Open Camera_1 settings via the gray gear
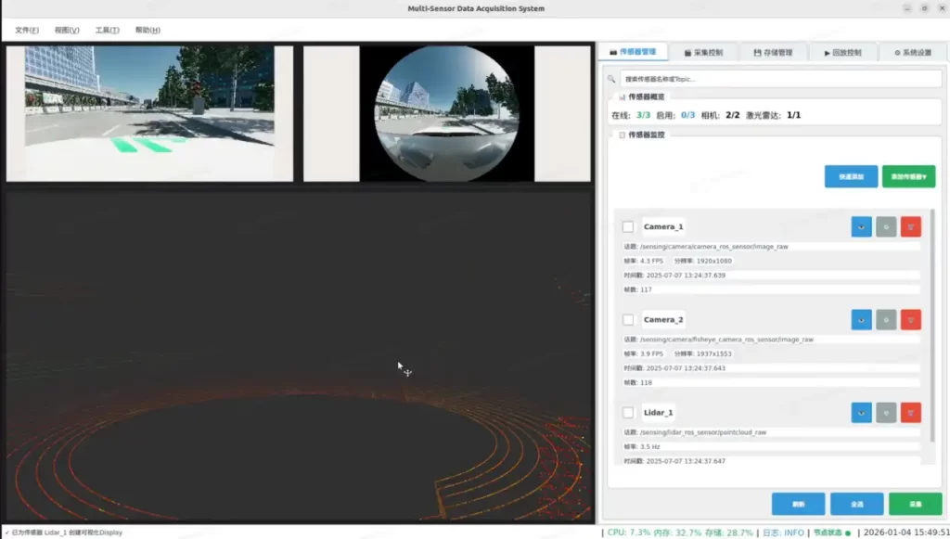Image resolution: width=950 pixels, height=539 pixels. click(x=886, y=226)
